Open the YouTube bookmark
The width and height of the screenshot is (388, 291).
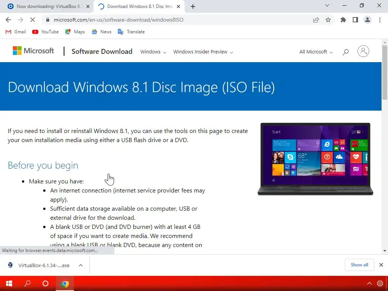click(x=45, y=32)
